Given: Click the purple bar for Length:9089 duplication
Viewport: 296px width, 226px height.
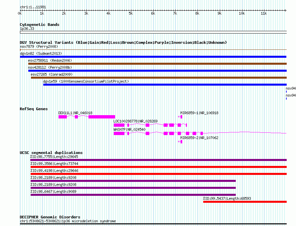Looking at the screenshot, I should click(x=133, y=195).
